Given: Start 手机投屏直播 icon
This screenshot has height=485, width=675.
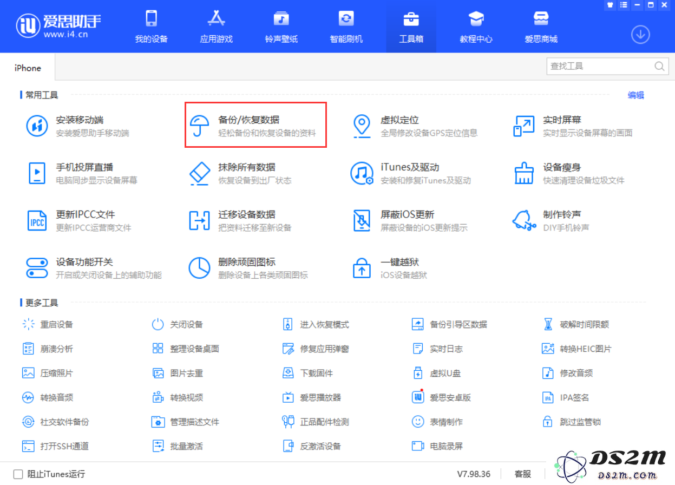Looking at the screenshot, I should (37, 173).
